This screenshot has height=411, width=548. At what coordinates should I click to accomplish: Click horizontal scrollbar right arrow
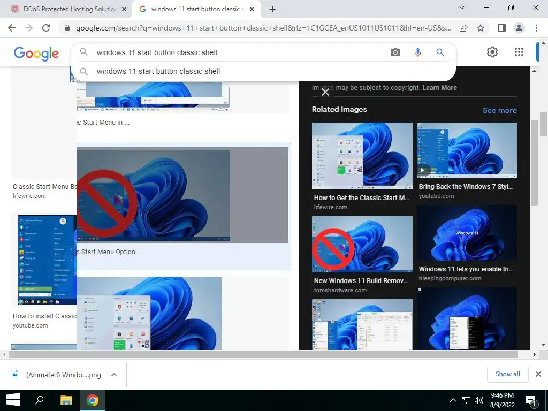(x=534, y=354)
